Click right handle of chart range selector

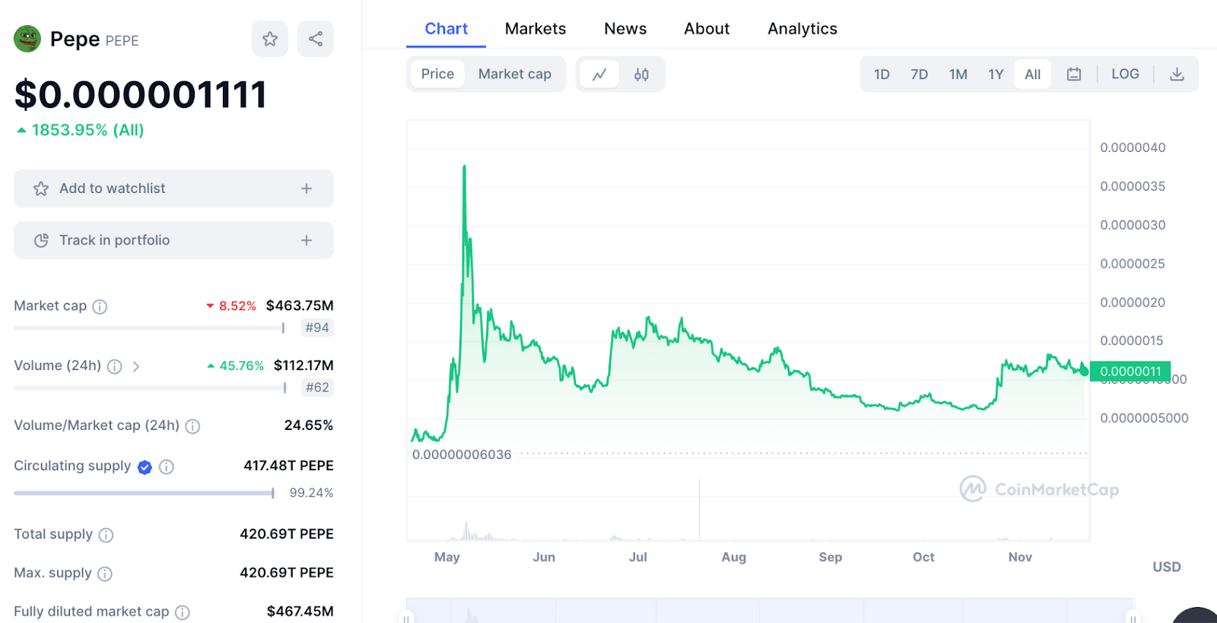pos(1133,615)
